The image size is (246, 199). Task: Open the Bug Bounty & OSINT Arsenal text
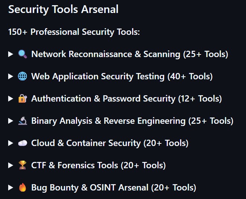pos(114,188)
